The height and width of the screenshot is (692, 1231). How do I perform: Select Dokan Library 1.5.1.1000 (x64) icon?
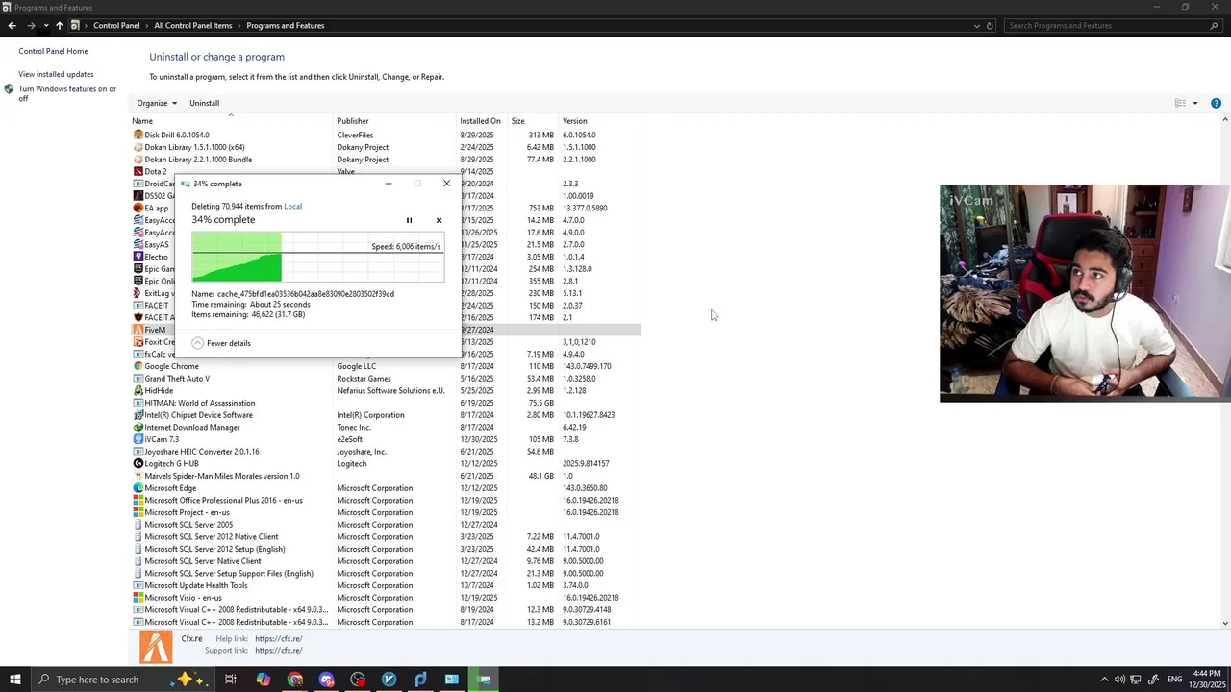click(138, 147)
